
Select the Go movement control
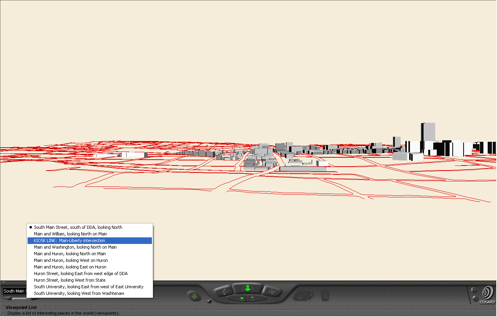[x=248, y=288]
